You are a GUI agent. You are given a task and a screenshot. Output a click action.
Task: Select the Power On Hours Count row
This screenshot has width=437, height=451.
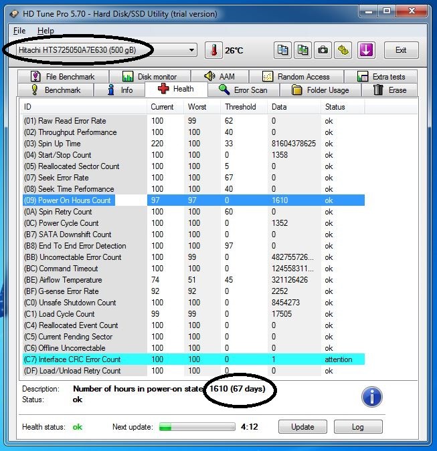pyautogui.click(x=193, y=200)
